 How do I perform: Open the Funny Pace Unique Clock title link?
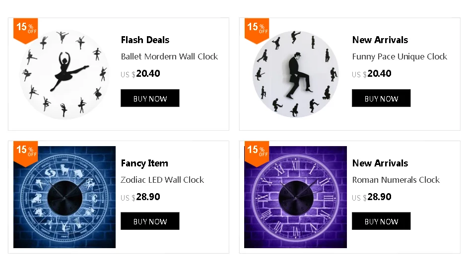pos(400,56)
